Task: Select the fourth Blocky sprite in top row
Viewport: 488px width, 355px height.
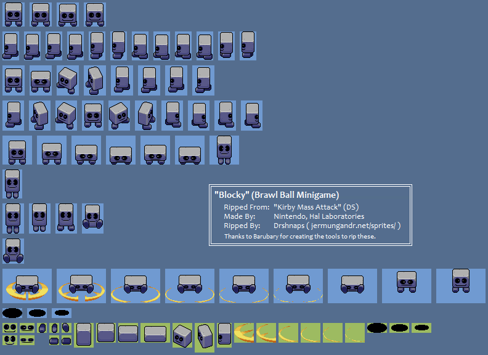Action: [x=95, y=14]
